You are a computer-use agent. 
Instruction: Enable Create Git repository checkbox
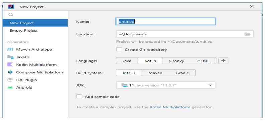(x=119, y=50)
